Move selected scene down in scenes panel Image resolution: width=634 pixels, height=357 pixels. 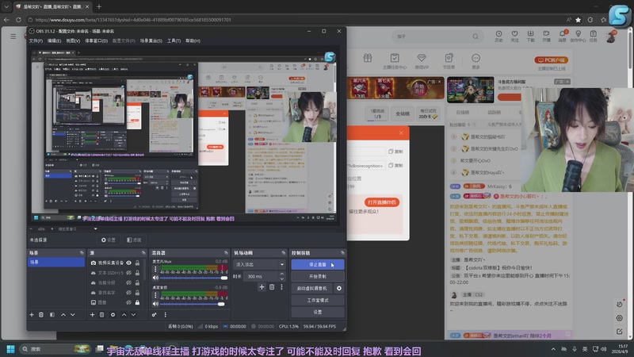(x=72, y=314)
